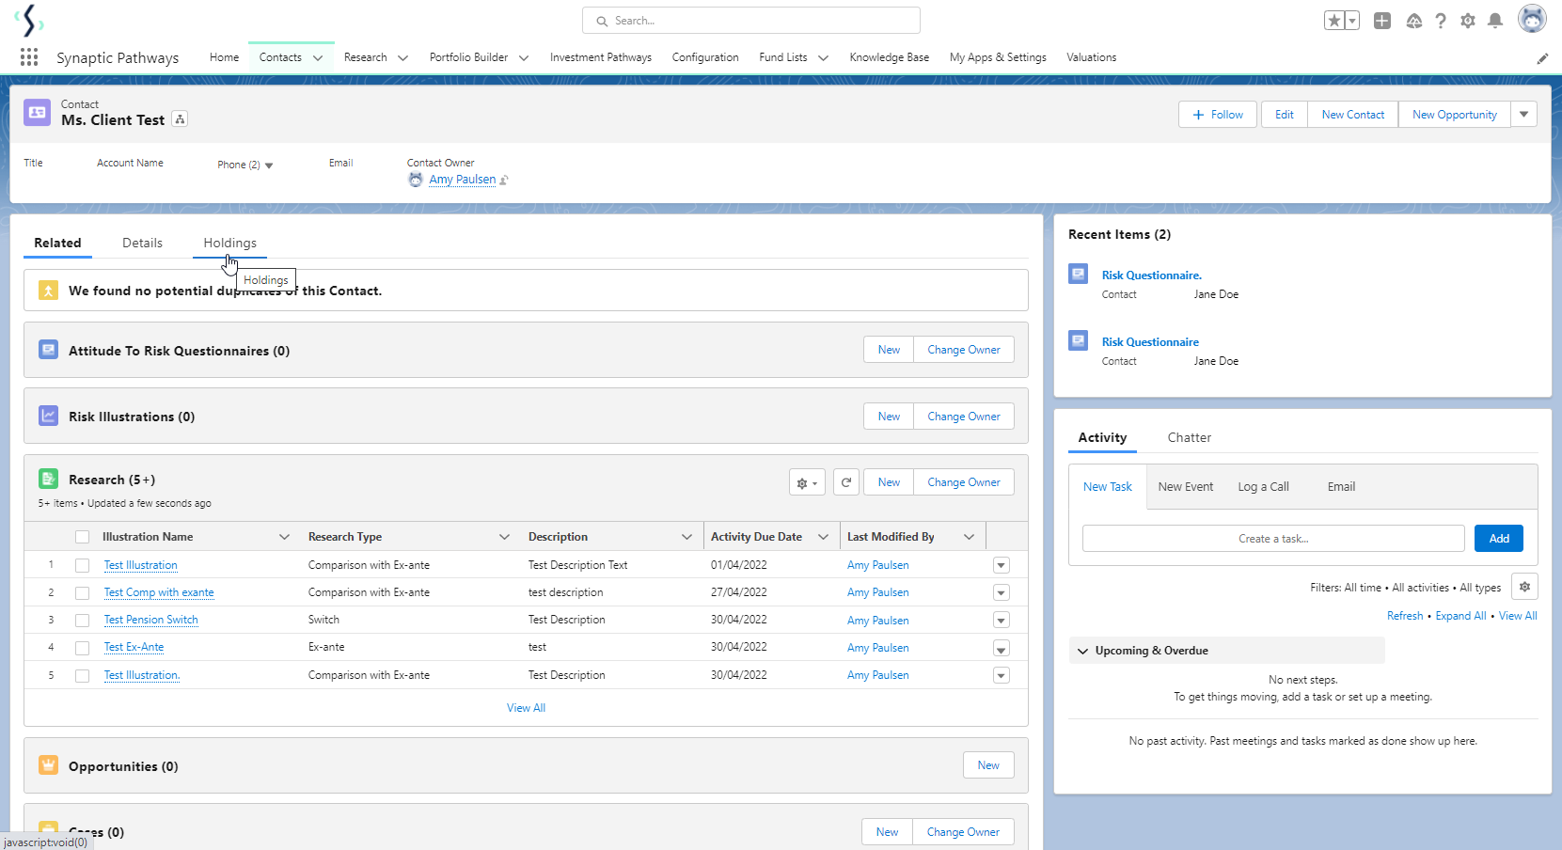
Task: Open Global Actions plus icon
Action: (x=1381, y=21)
